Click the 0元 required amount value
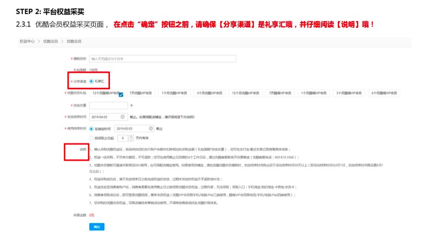422x239 pixels. tap(92, 215)
